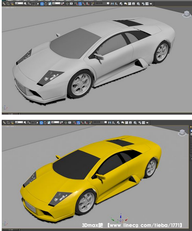Activate Select and Rotate in bottom screenshot toolbar
192x231 pixels.
(45, 123)
